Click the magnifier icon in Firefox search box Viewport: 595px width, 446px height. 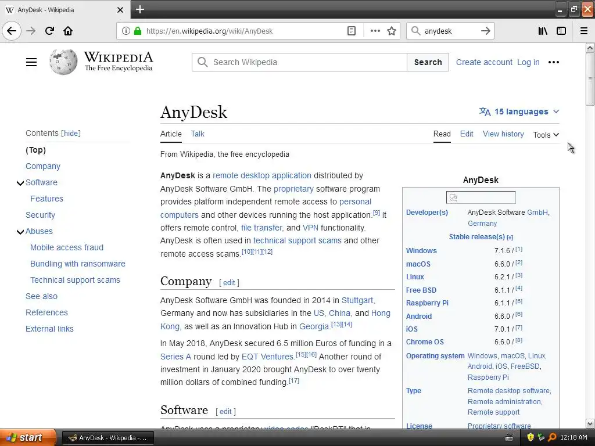point(416,31)
